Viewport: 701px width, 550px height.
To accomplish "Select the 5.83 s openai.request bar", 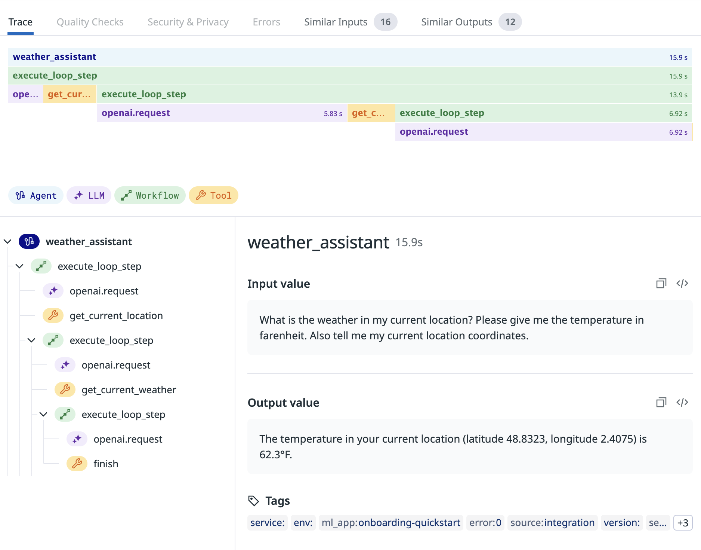I will coord(222,113).
